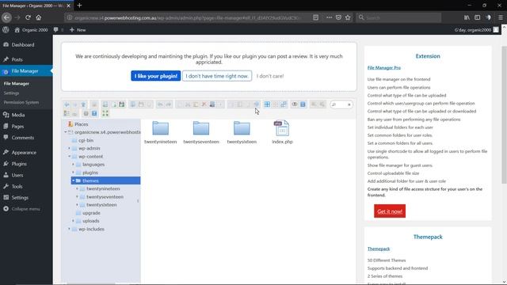Click the red Get it now! button
Screen dimensions: 507x285
(390, 211)
